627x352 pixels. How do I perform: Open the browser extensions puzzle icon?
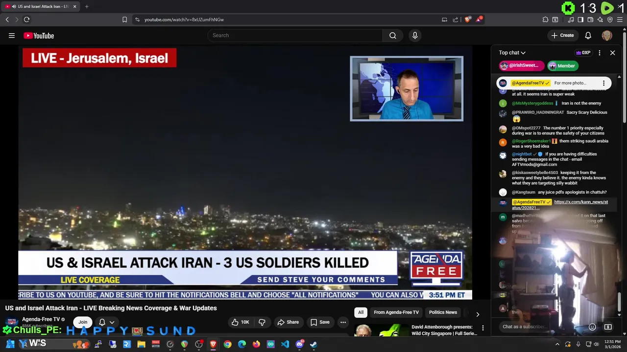coord(545,20)
